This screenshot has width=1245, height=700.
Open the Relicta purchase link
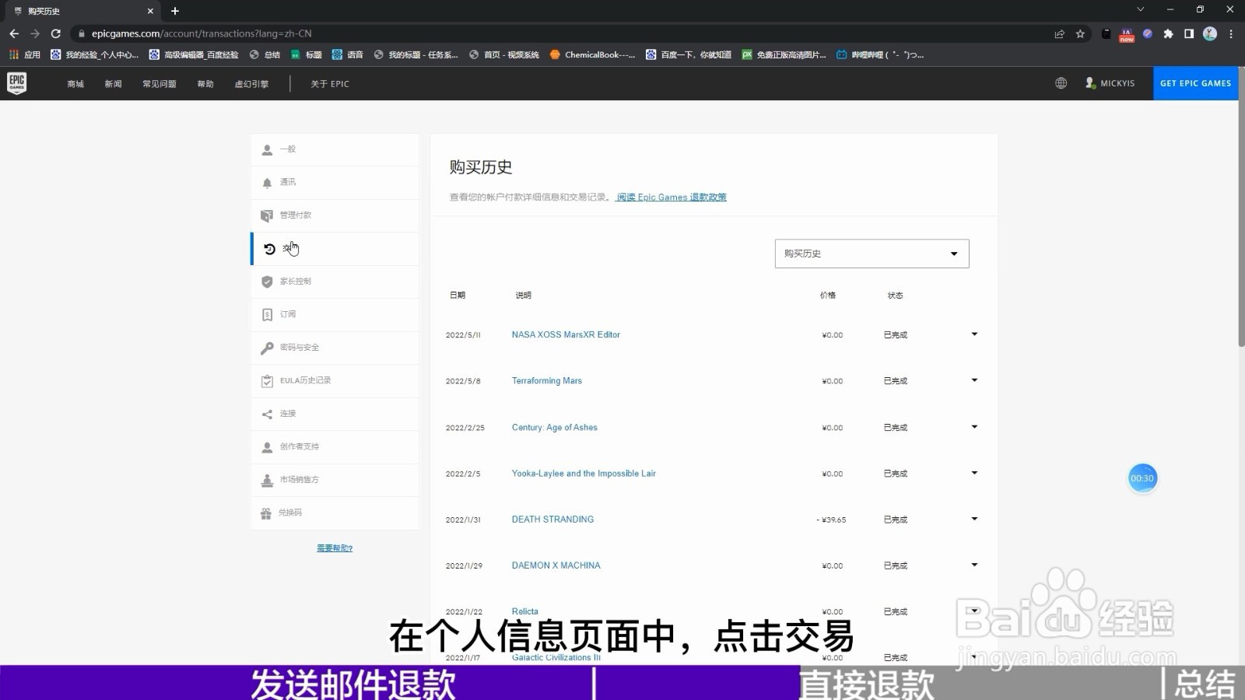(x=524, y=611)
